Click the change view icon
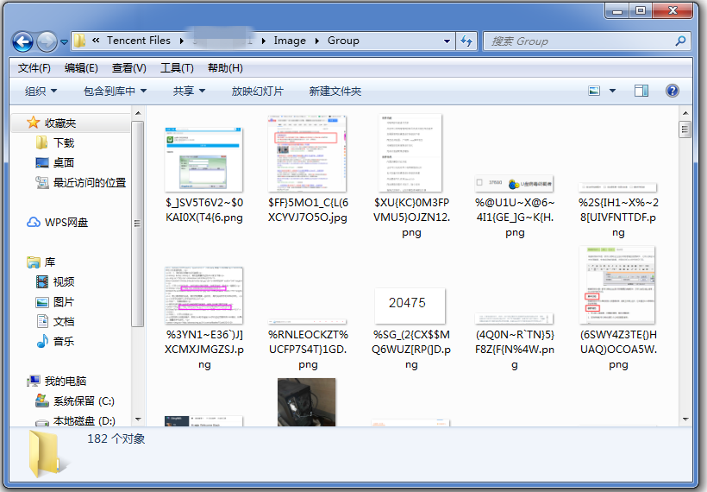Viewport: 707px width, 492px height. pos(594,91)
